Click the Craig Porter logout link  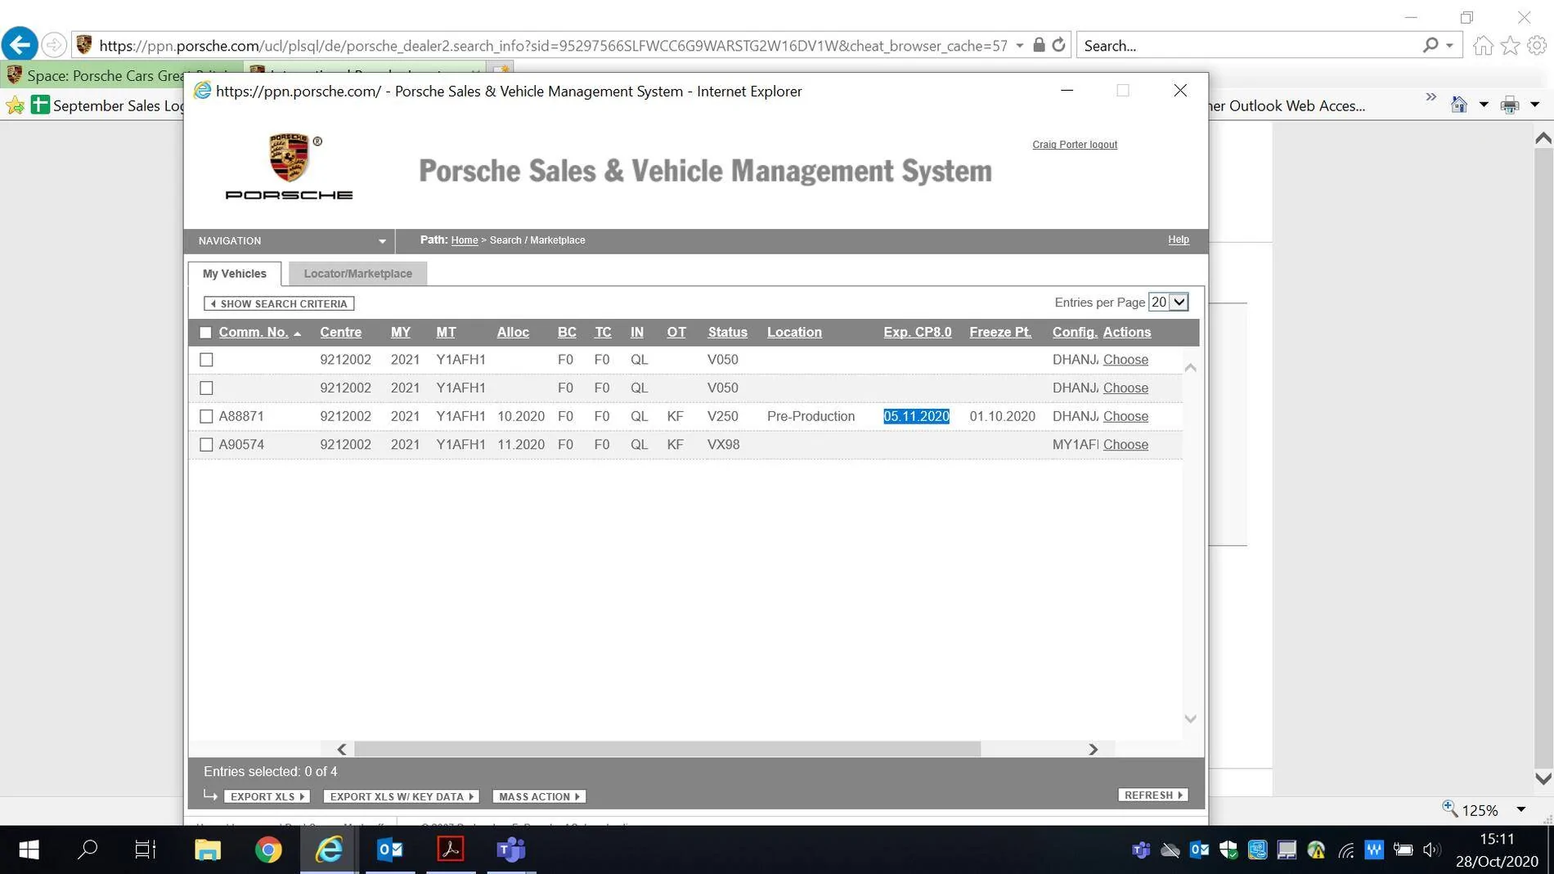(x=1074, y=145)
